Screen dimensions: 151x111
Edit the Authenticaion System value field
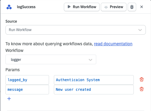(x=94, y=80)
